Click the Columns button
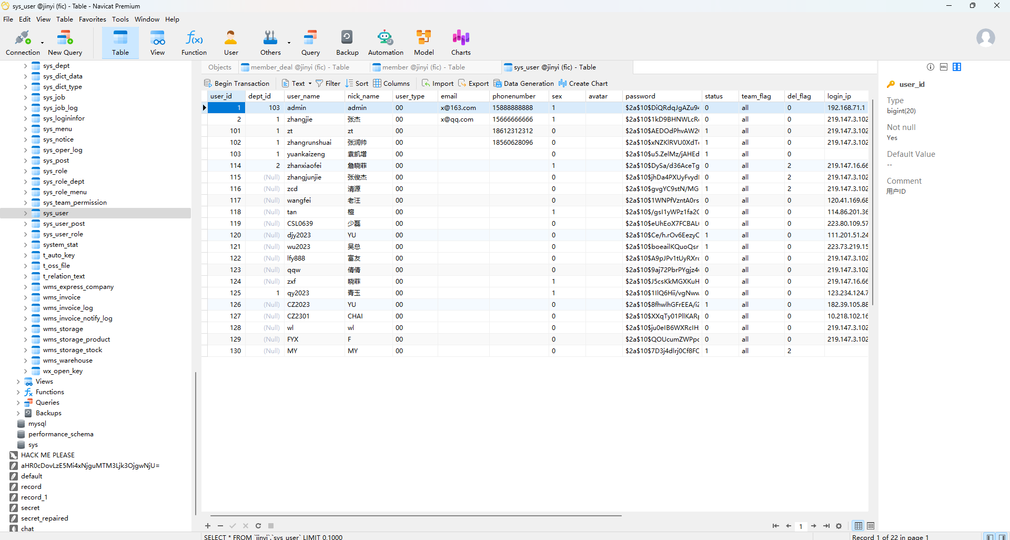 pos(391,83)
